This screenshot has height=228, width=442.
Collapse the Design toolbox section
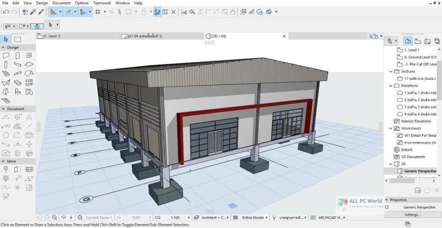coord(4,47)
